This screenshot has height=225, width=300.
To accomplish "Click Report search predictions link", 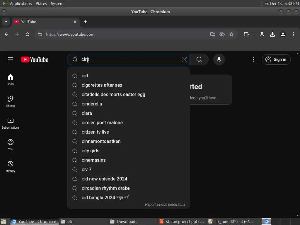I will pos(165,204).
